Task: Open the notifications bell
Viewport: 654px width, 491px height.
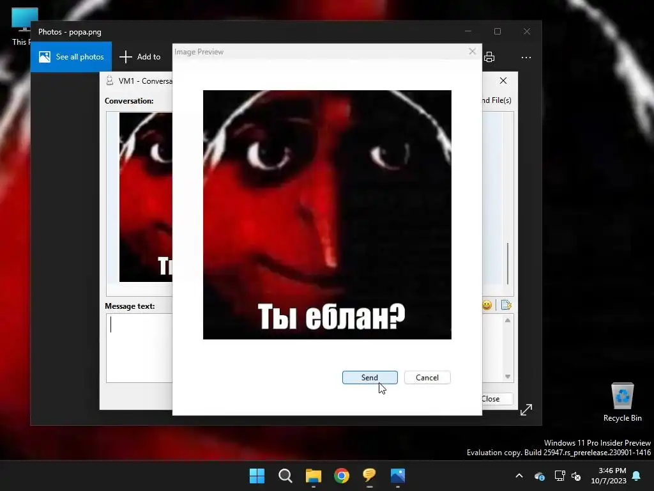Action: (x=637, y=476)
